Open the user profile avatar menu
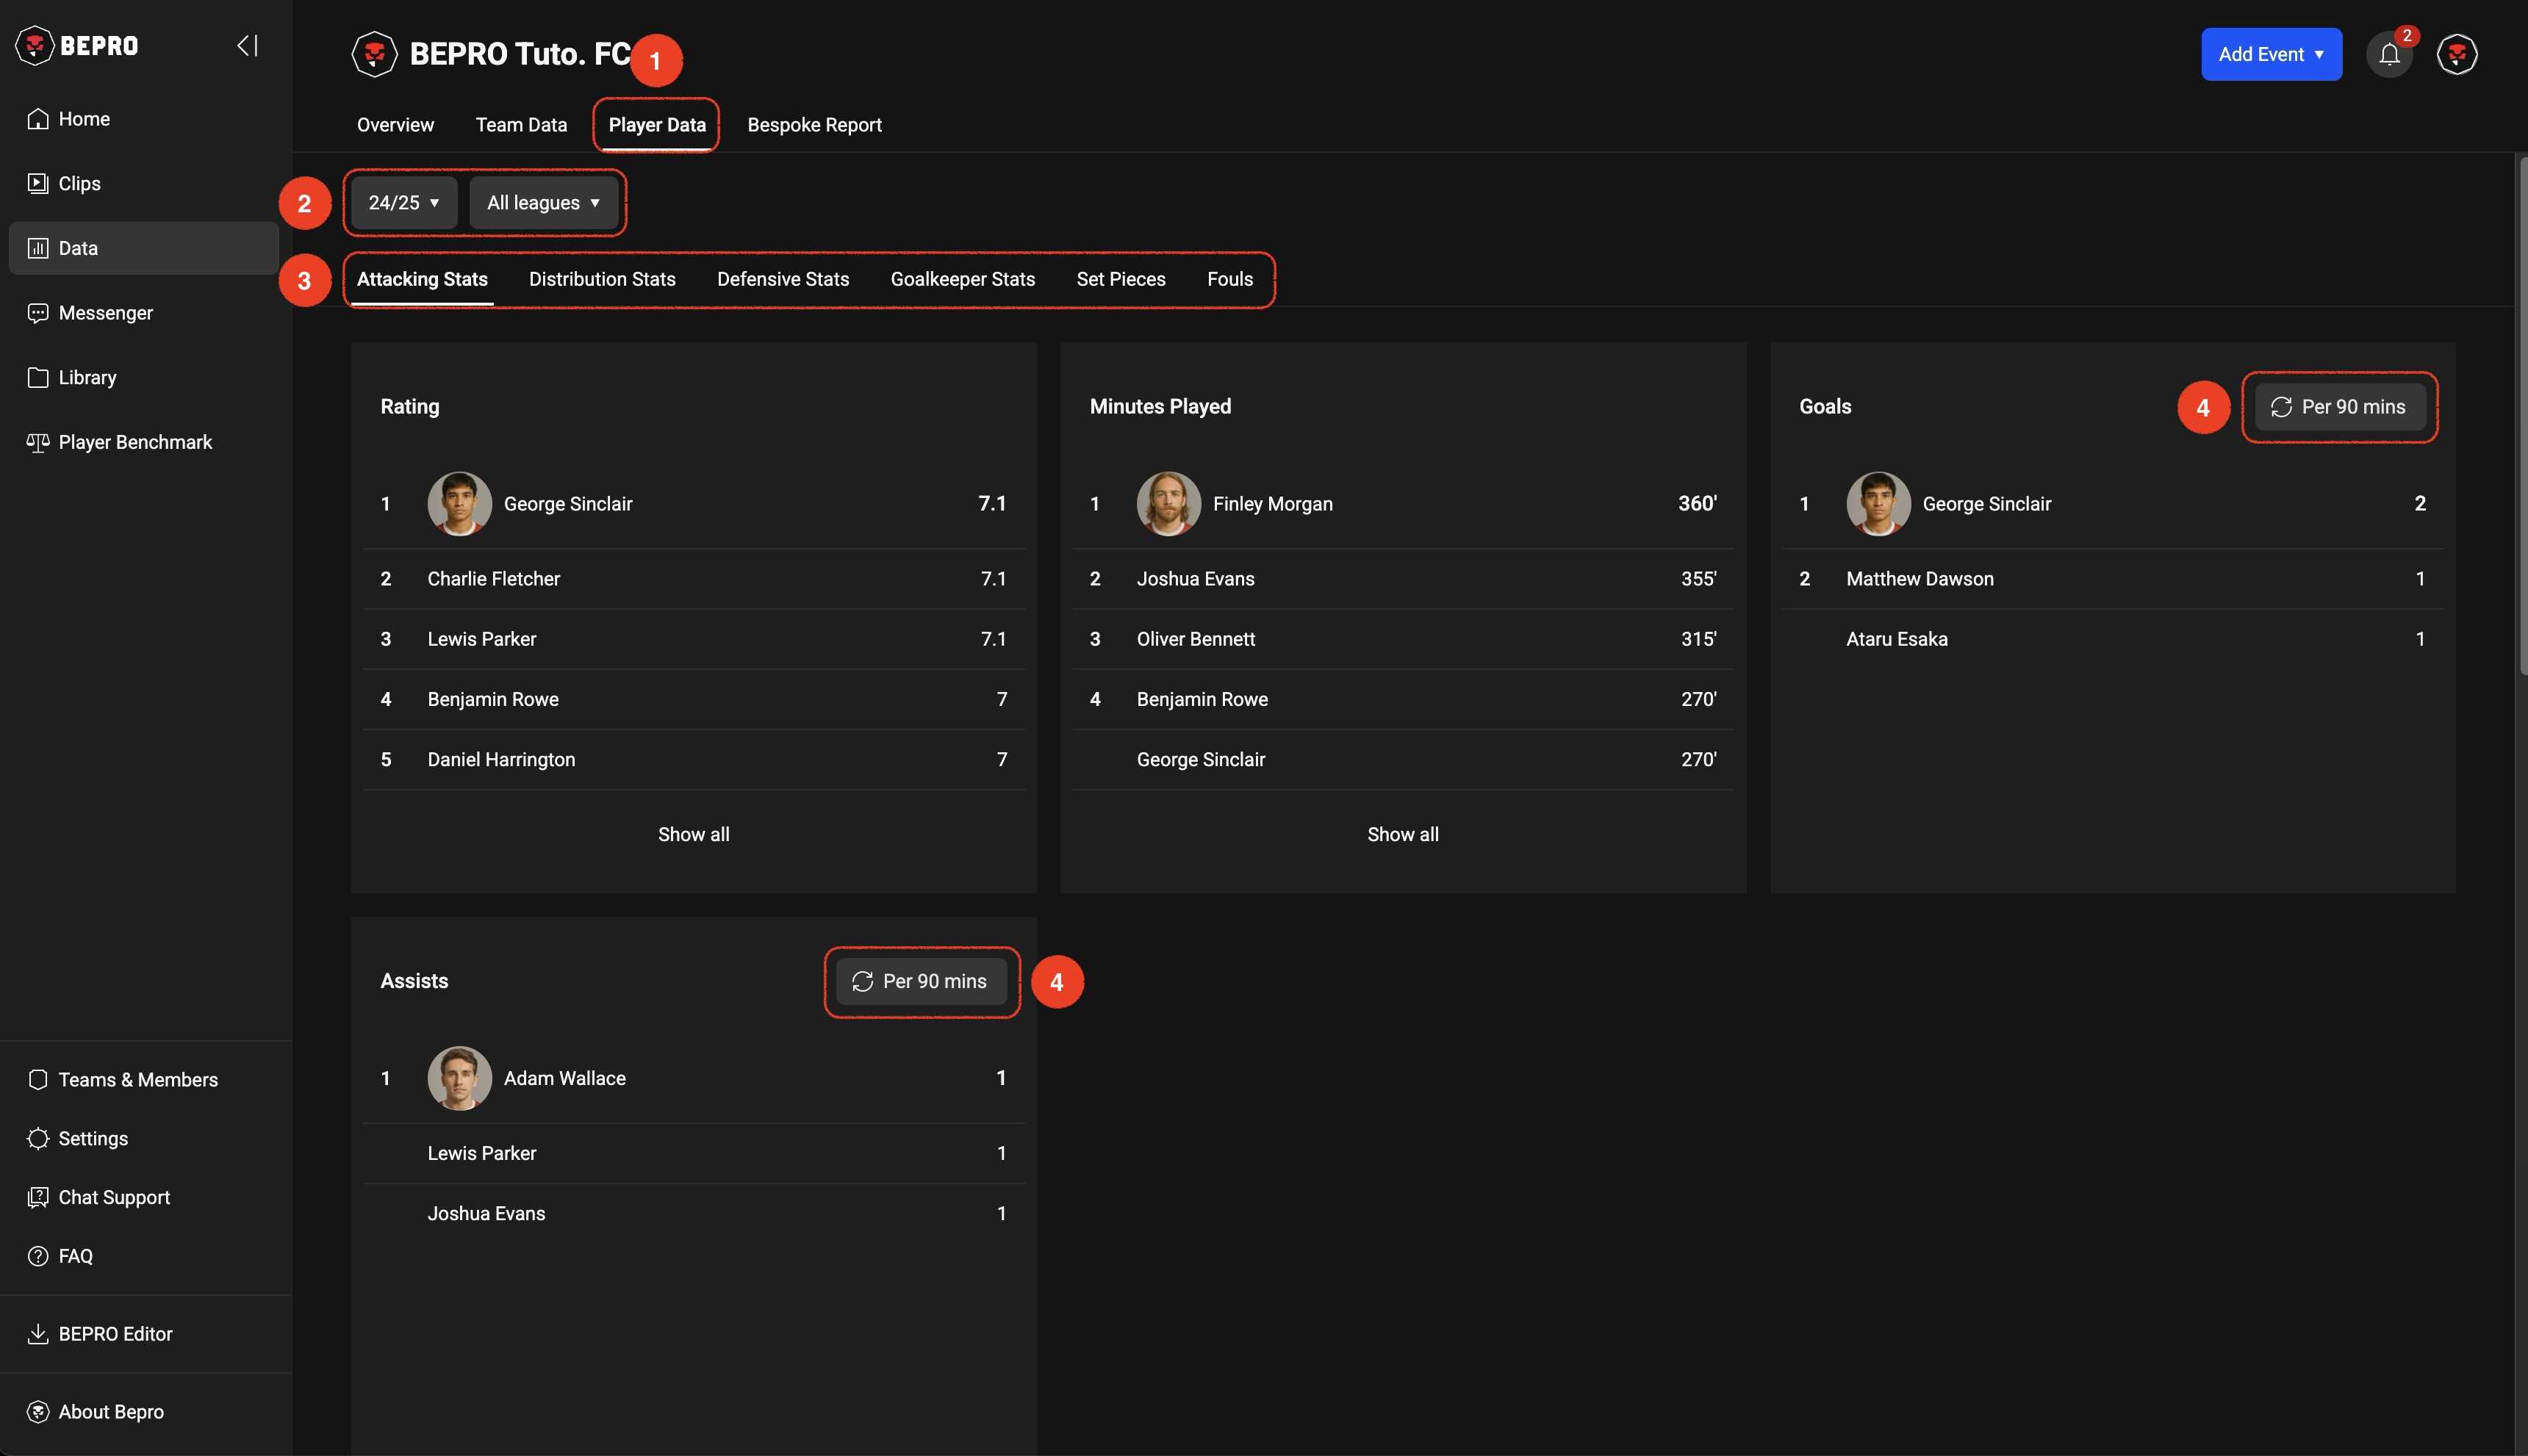 2456,55
